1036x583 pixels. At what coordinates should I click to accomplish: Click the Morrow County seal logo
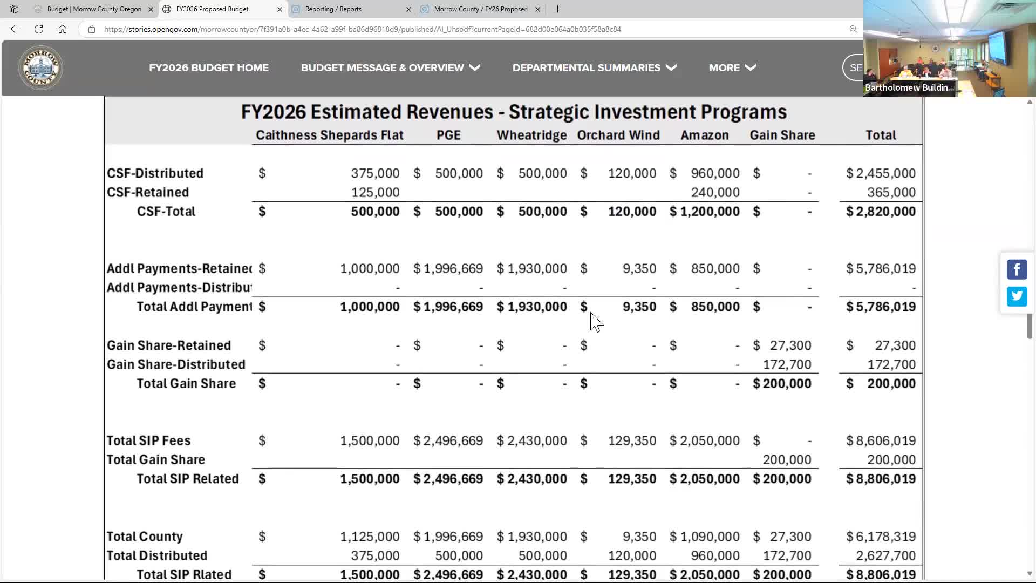pyautogui.click(x=40, y=68)
